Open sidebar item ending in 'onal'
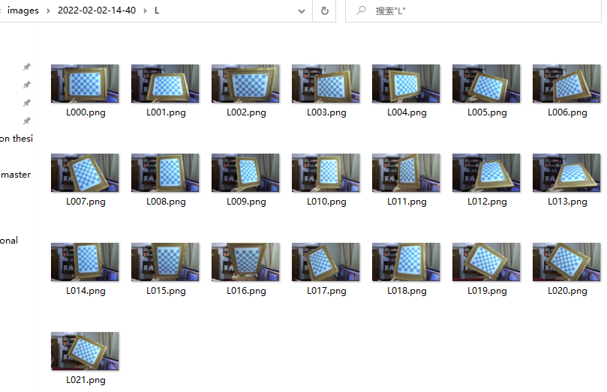 point(9,241)
